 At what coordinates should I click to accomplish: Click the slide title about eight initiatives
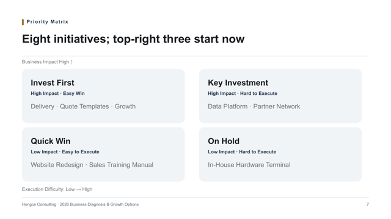[x=133, y=39]
